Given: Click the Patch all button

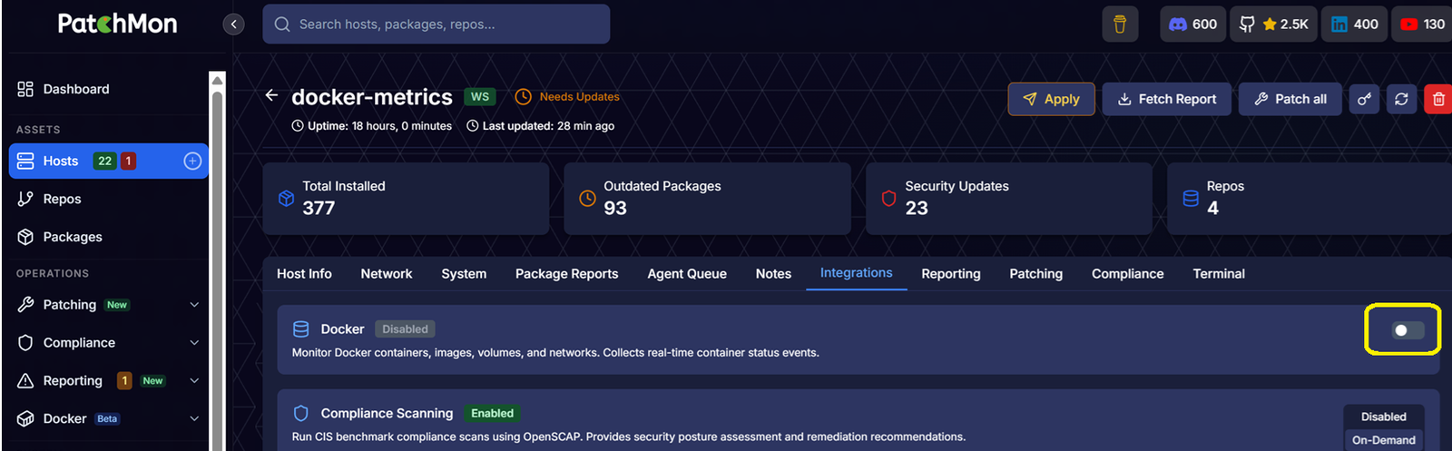Looking at the screenshot, I should 1290,99.
